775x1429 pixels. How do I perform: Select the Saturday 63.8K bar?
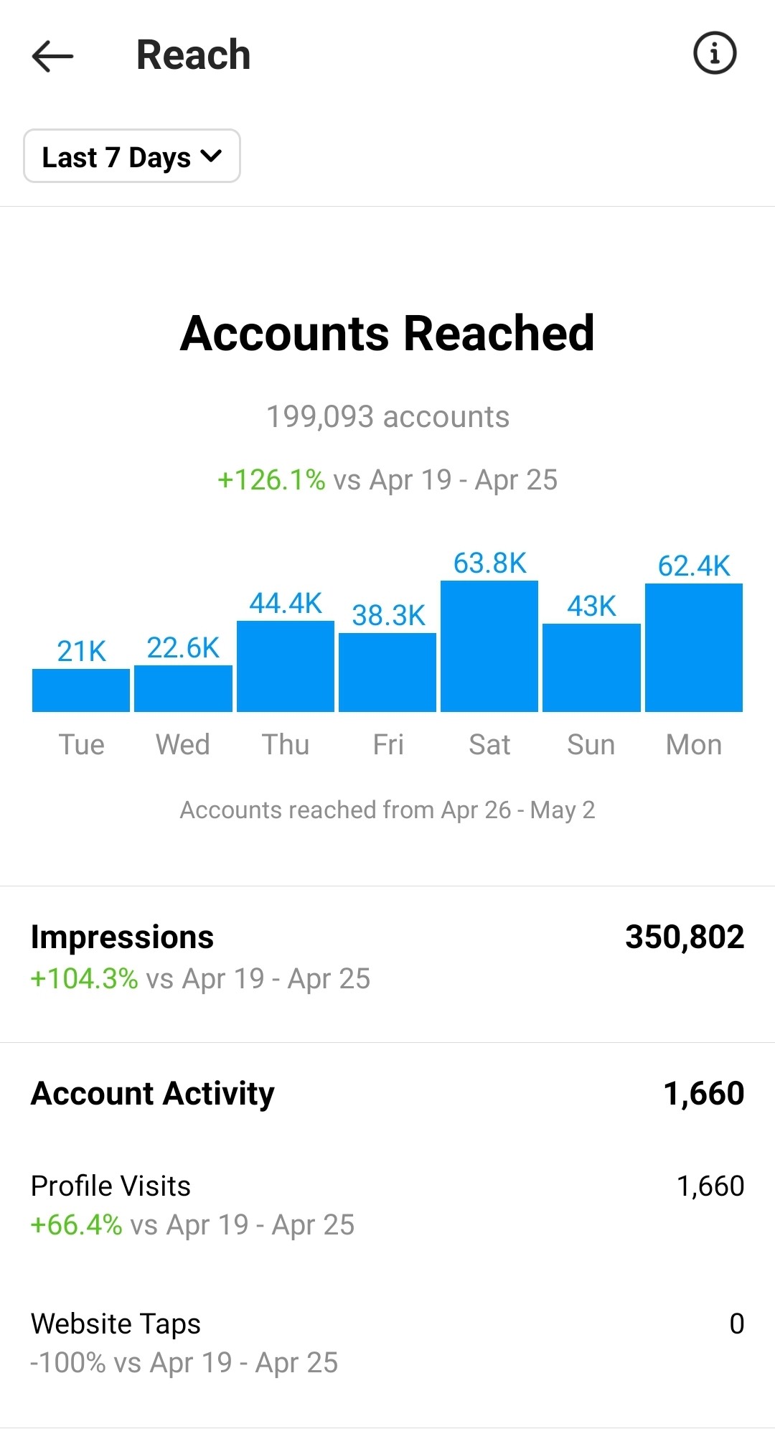pos(489,646)
